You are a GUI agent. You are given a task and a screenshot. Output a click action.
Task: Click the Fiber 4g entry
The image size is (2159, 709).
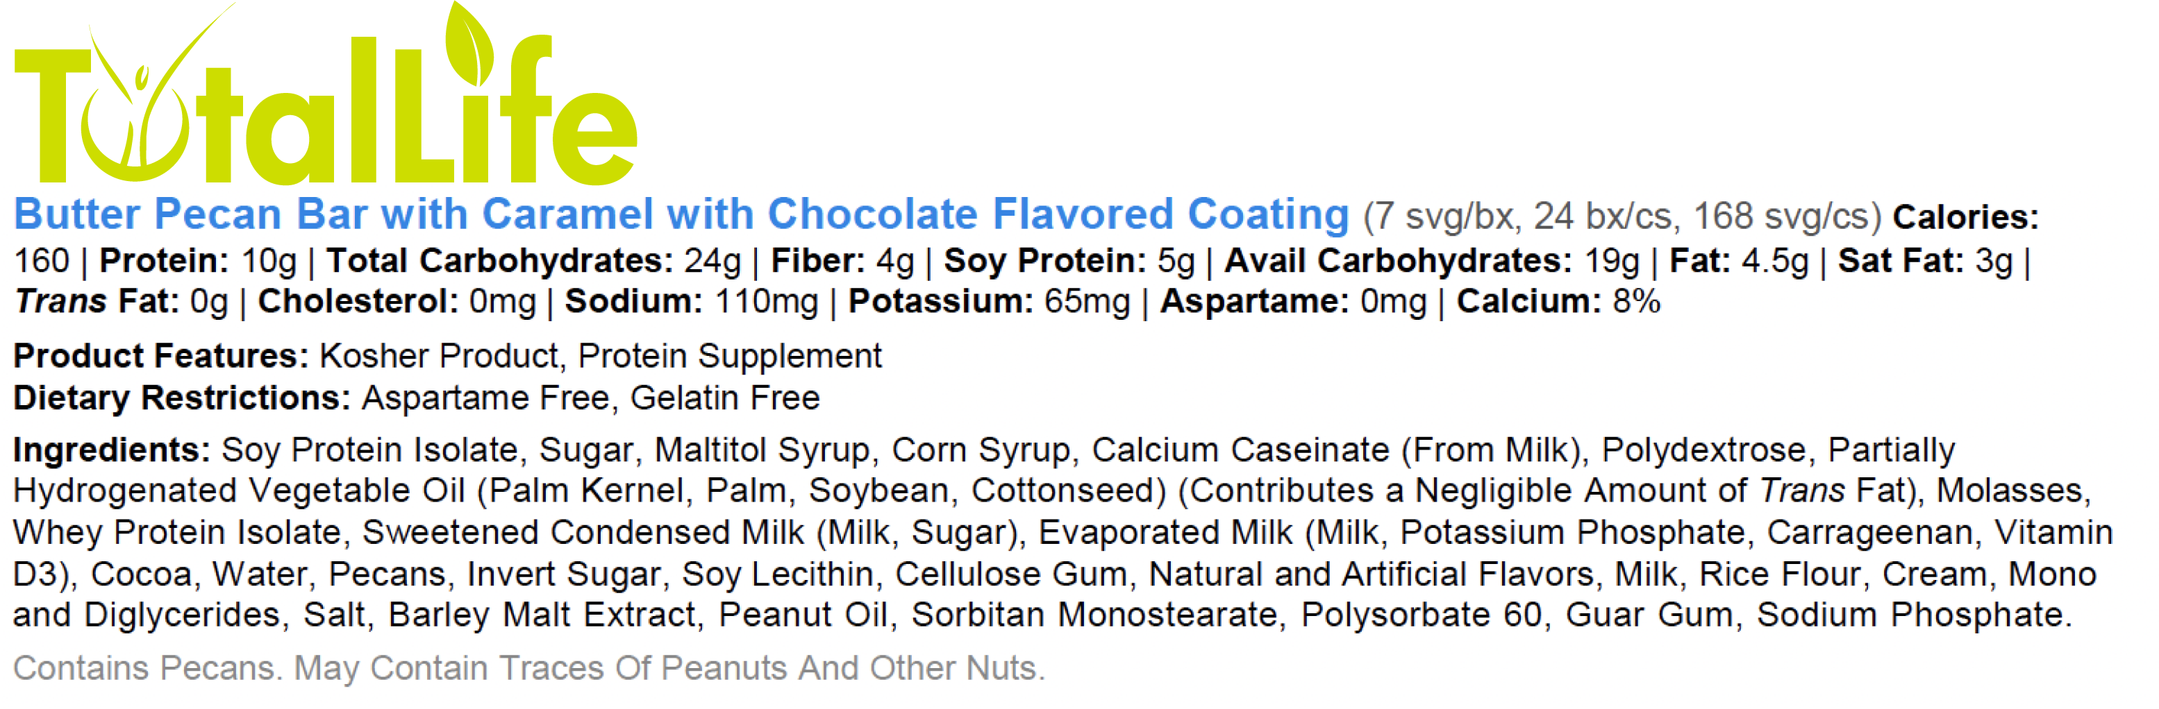(x=842, y=261)
